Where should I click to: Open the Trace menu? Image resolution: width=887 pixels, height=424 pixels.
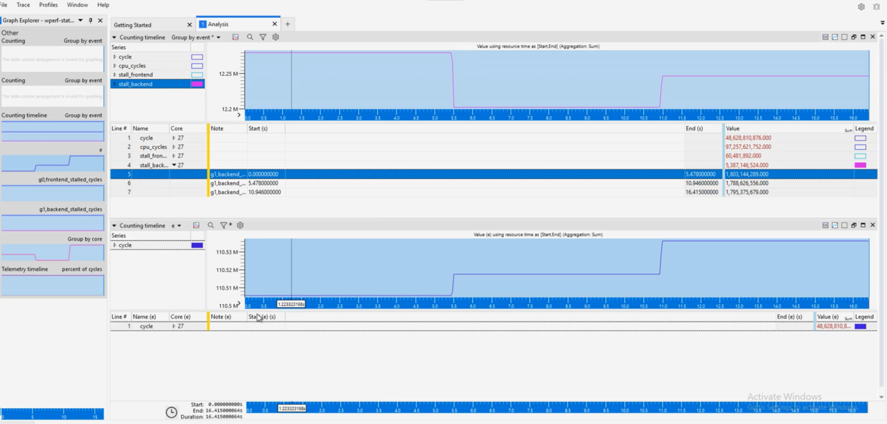point(23,5)
